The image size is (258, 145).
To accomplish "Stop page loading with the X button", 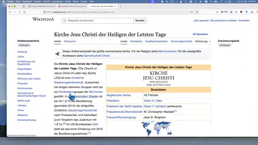I will (20, 12).
